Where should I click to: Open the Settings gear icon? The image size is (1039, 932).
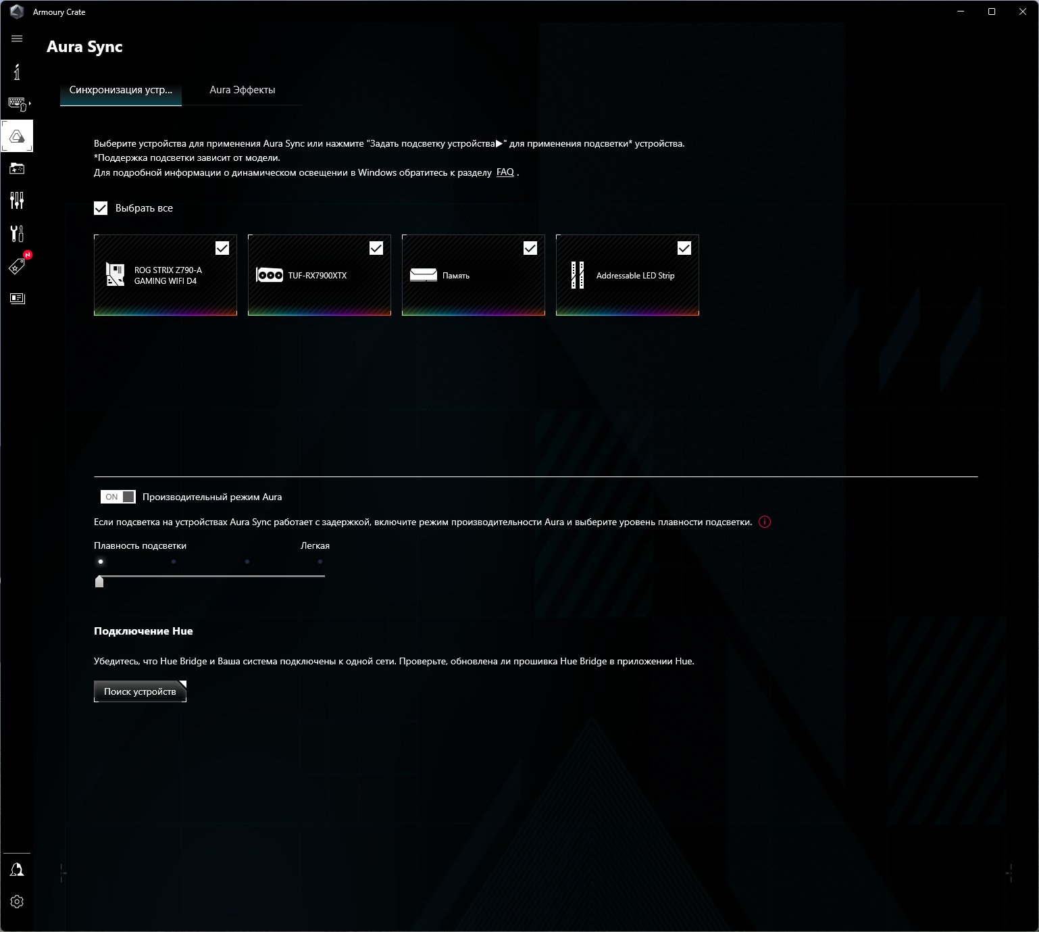17,902
